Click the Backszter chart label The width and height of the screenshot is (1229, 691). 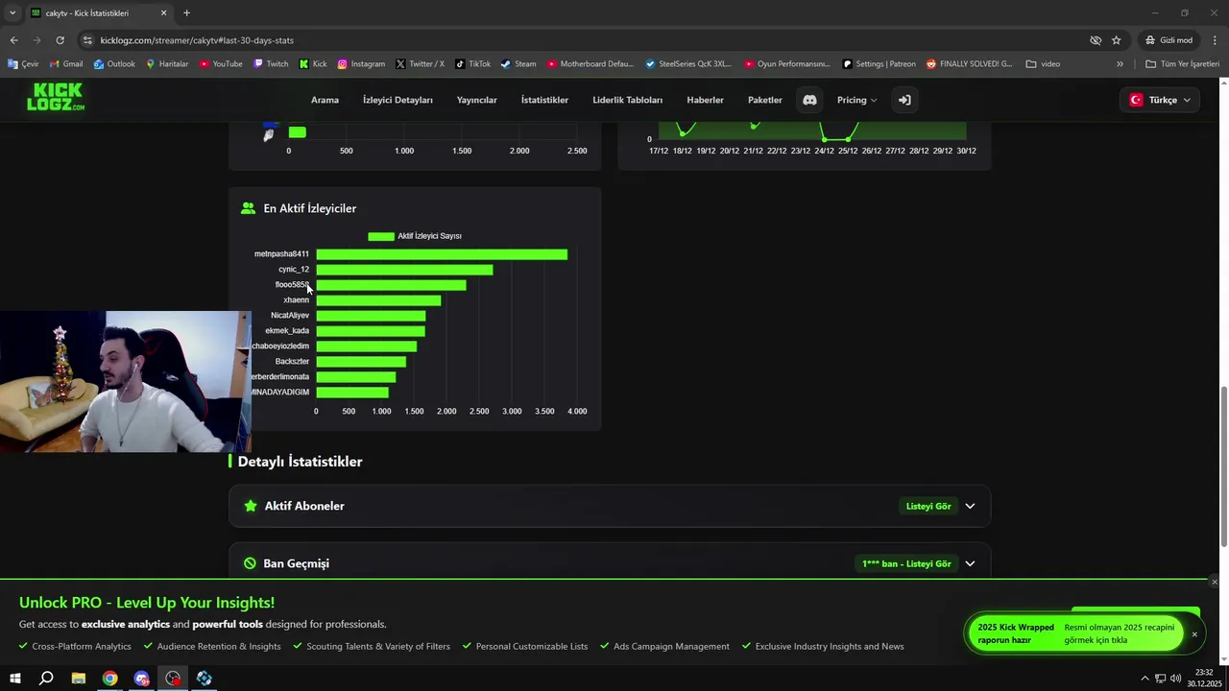292,362
